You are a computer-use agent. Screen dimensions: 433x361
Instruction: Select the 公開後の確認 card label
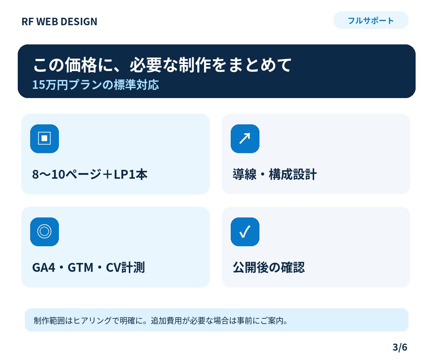[x=269, y=267]
